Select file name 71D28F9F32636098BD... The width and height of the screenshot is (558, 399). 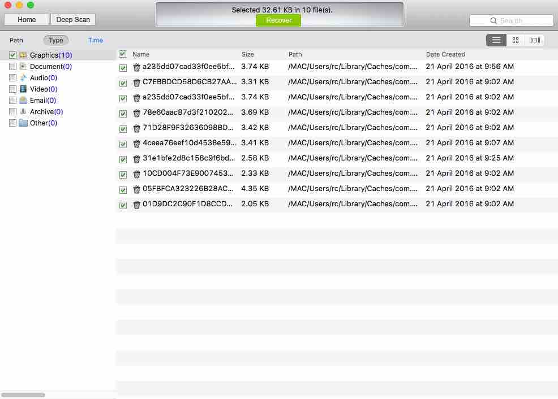click(188, 128)
